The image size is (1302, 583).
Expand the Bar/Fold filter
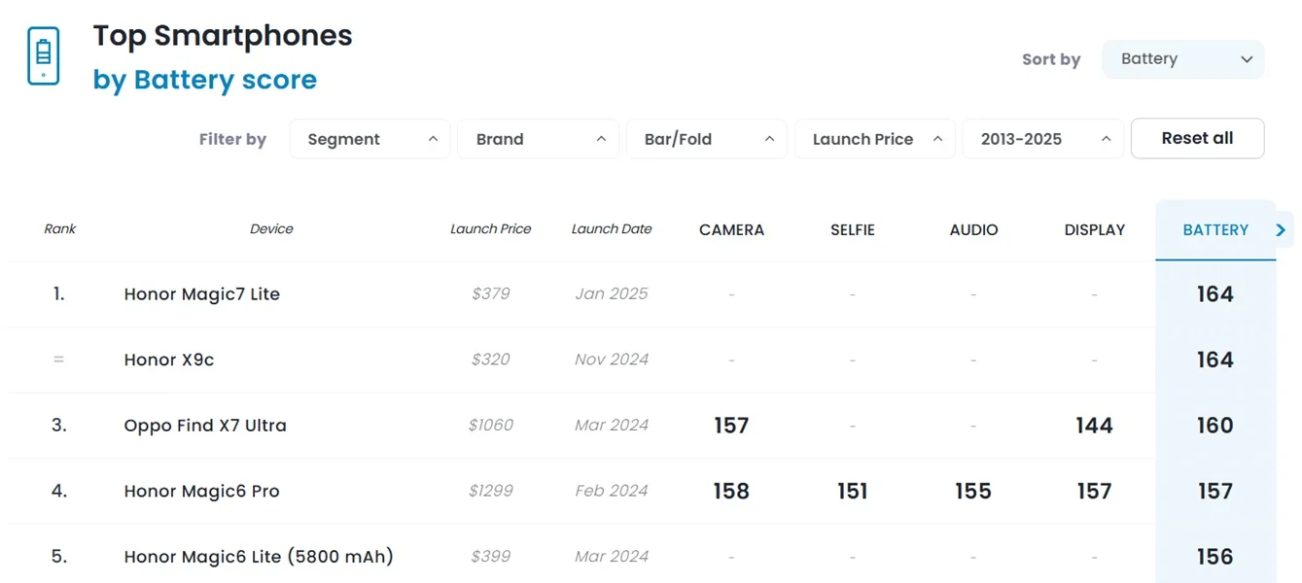(706, 138)
